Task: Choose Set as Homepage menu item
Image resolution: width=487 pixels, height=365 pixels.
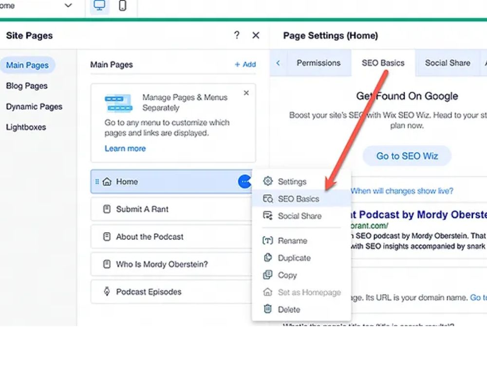Action: point(301,292)
